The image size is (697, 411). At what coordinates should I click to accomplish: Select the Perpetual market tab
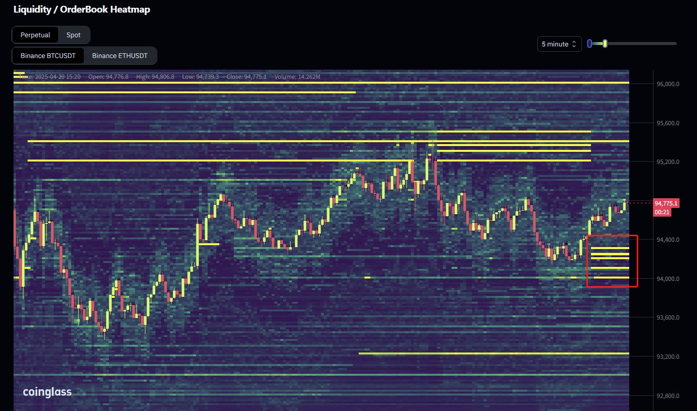(x=35, y=35)
